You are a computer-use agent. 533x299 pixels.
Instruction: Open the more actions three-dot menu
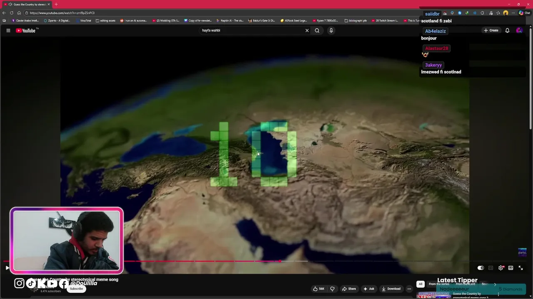(409, 289)
